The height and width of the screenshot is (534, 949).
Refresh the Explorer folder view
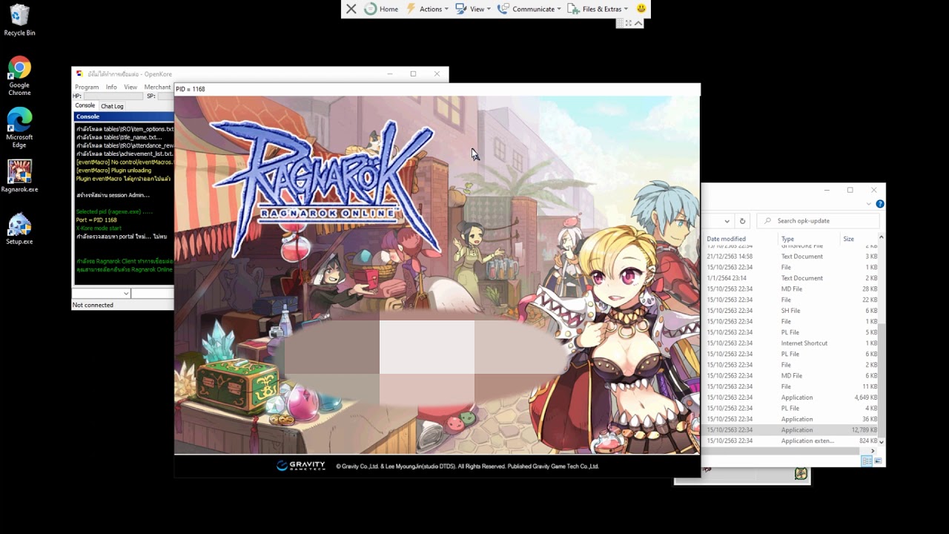click(742, 220)
